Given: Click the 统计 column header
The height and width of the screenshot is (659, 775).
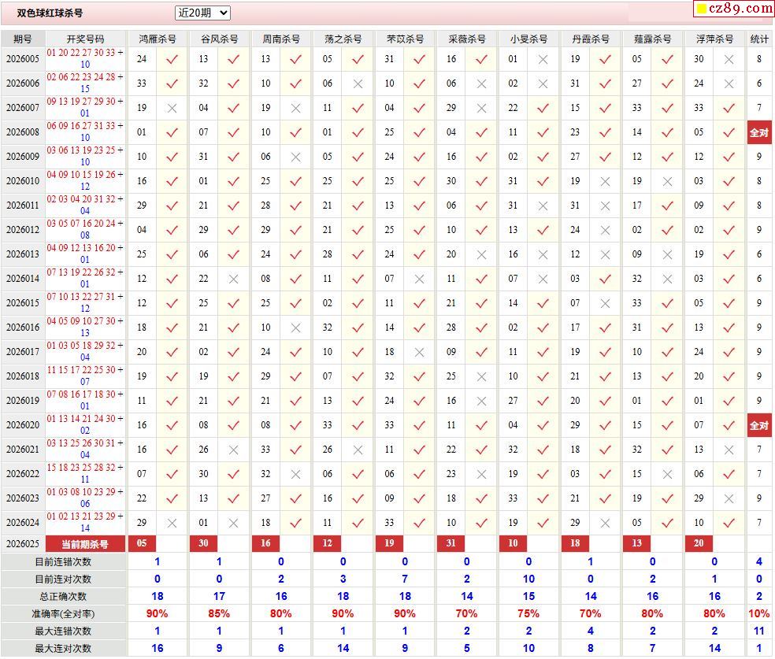Looking at the screenshot, I should [x=759, y=39].
